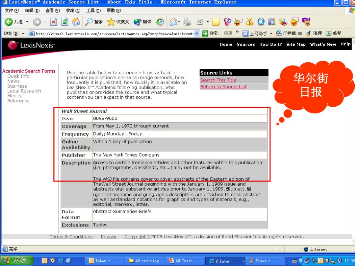Click the What's New nav link

(x=323, y=44)
